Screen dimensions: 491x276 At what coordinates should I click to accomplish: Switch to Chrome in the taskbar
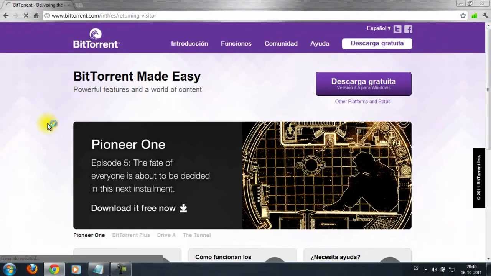54,269
